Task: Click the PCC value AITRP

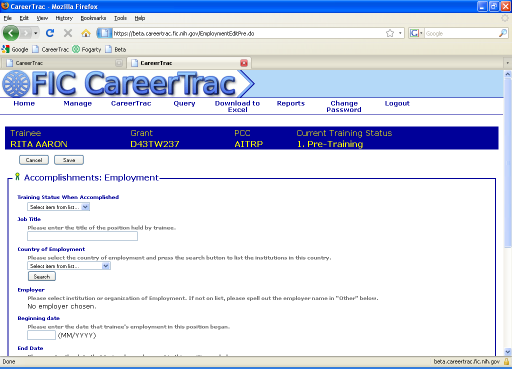Action: [248, 144]
